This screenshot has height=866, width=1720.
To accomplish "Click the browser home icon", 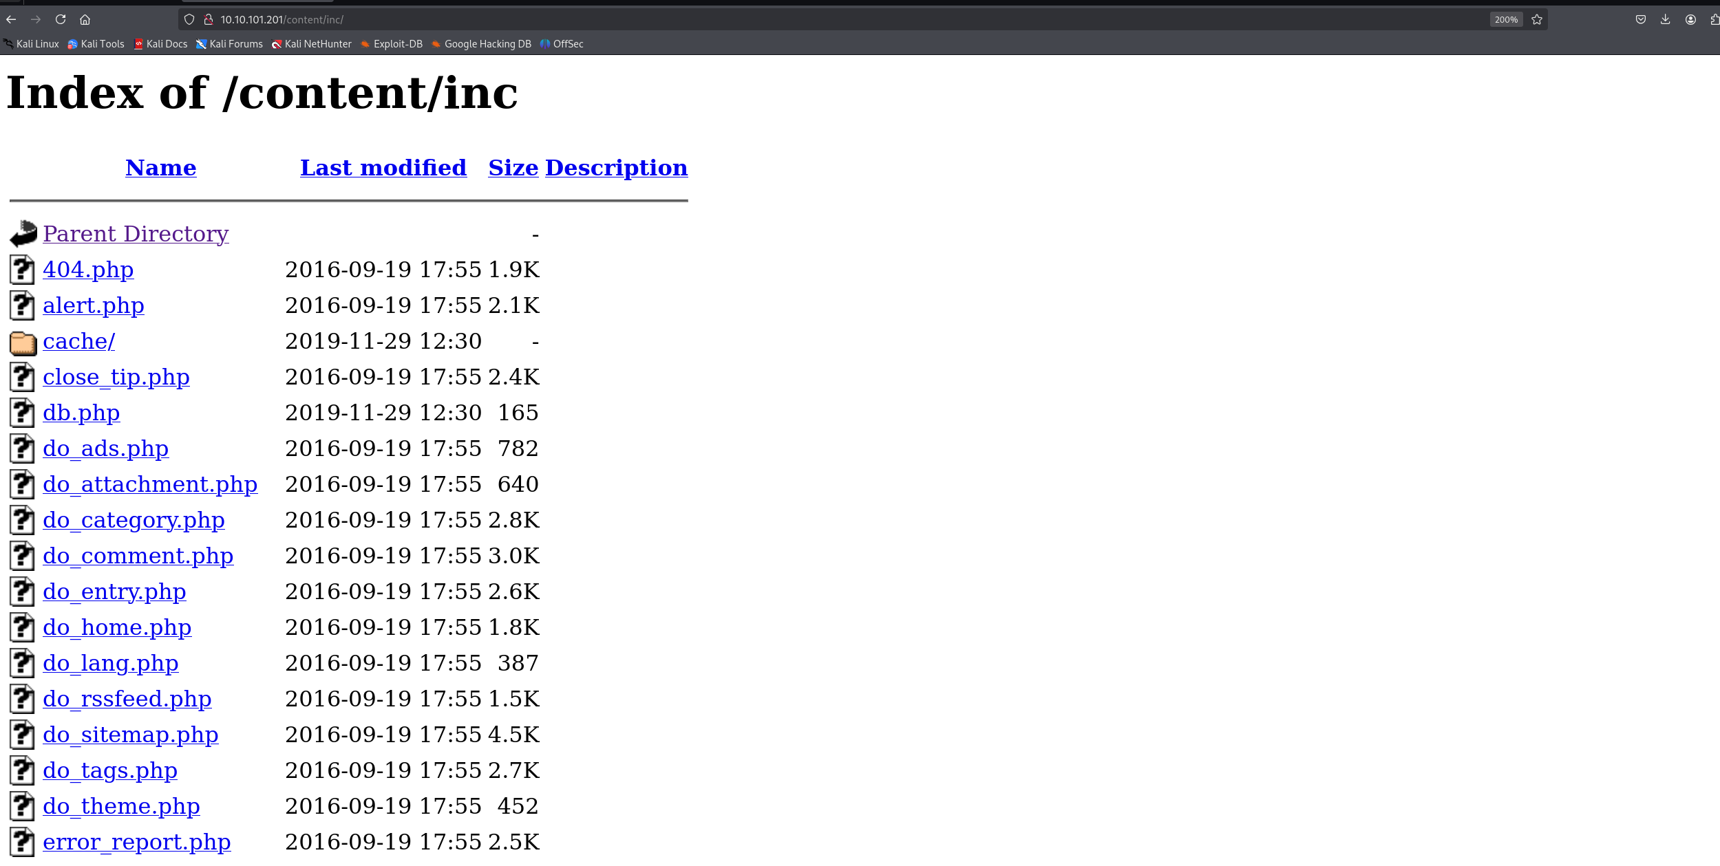I will (85, 19).
